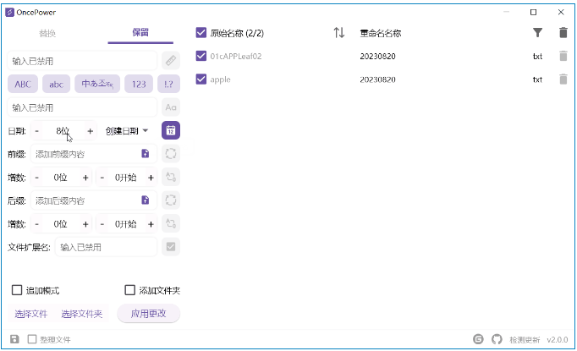Click the filter funnel icon in header
This screenshot has width=577, height=351.
click(x=537, y=33)
